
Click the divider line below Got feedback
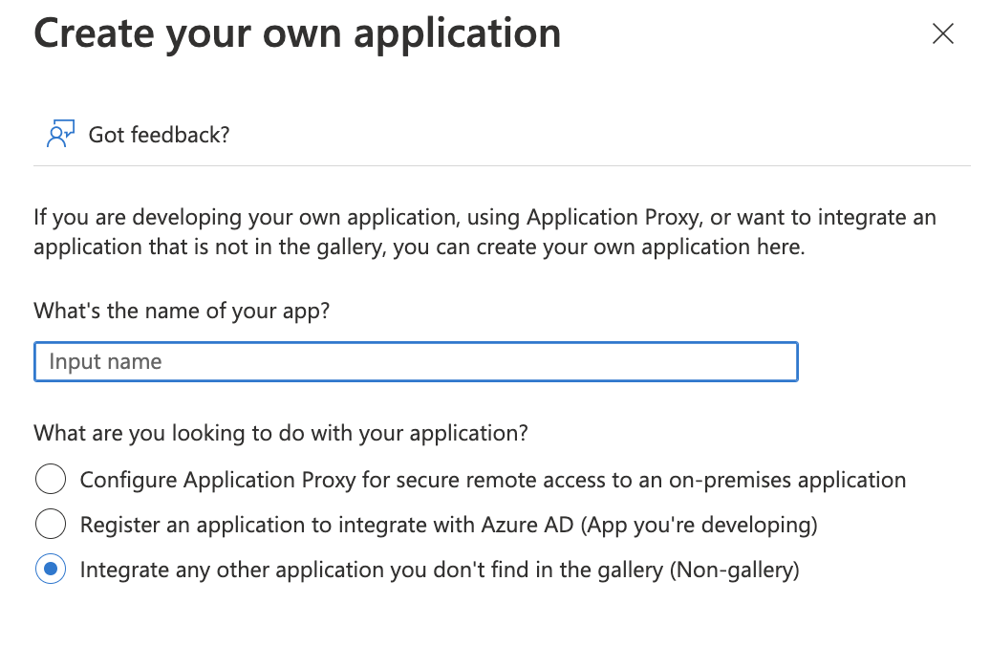tap(502, 165)
